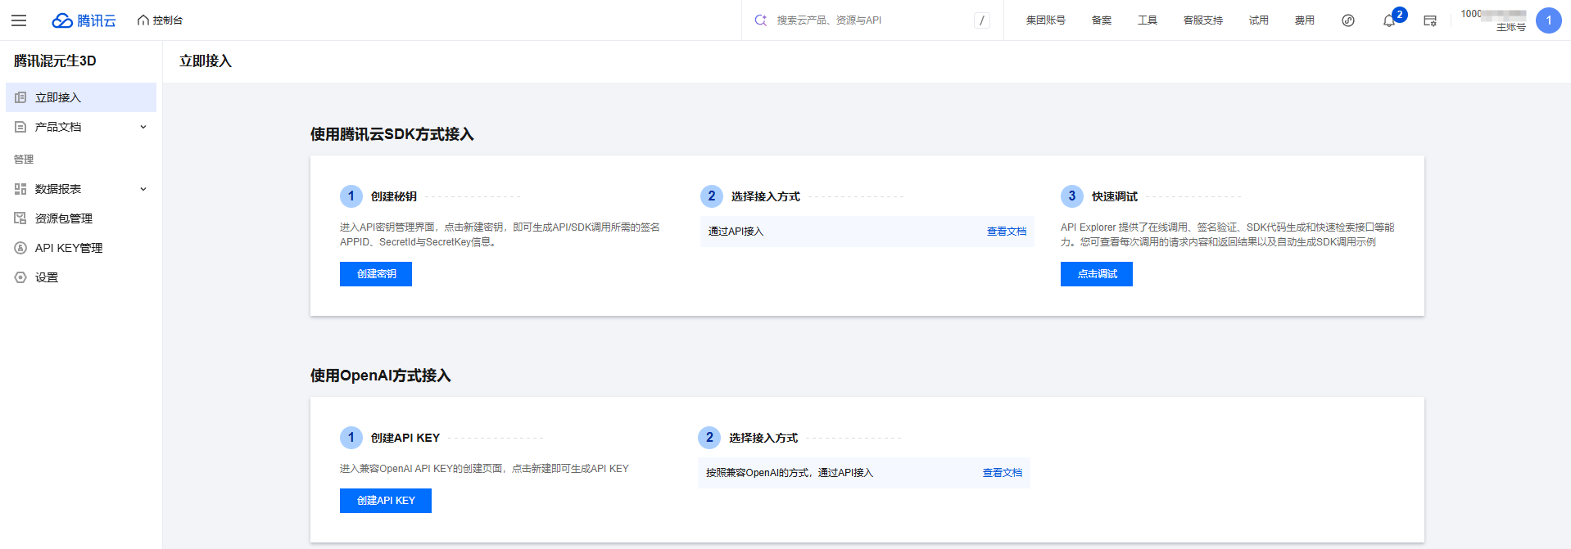Click the 使用OpenAI方式接入 heading
The width and height of the screenshot is (1571, 549).
pos(380,376)
